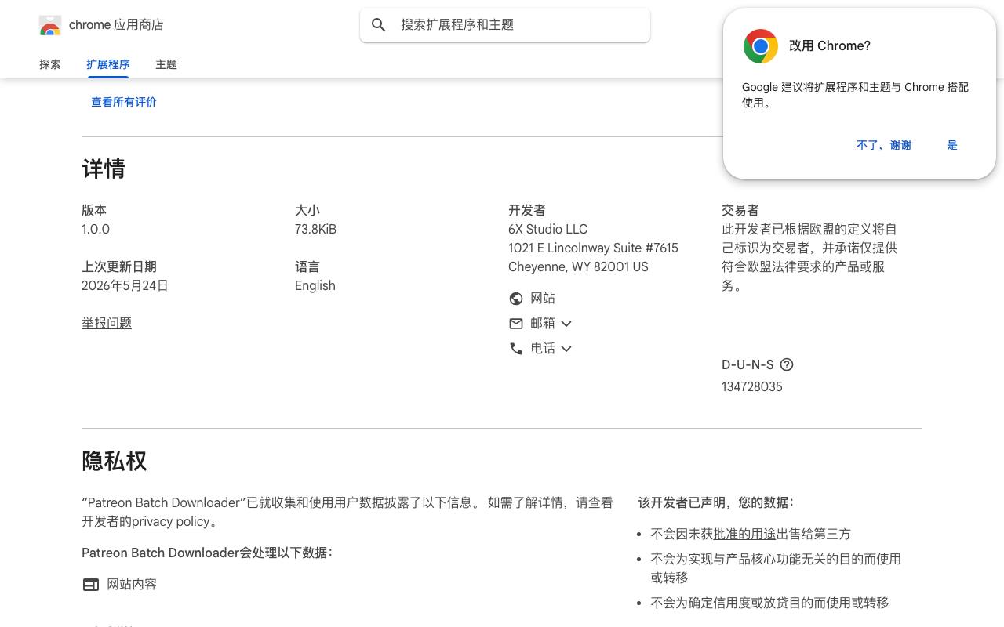Click the Patreon Batch Downloader会处理以下数据 line
Screen dimensions: 1004x627
207,553
